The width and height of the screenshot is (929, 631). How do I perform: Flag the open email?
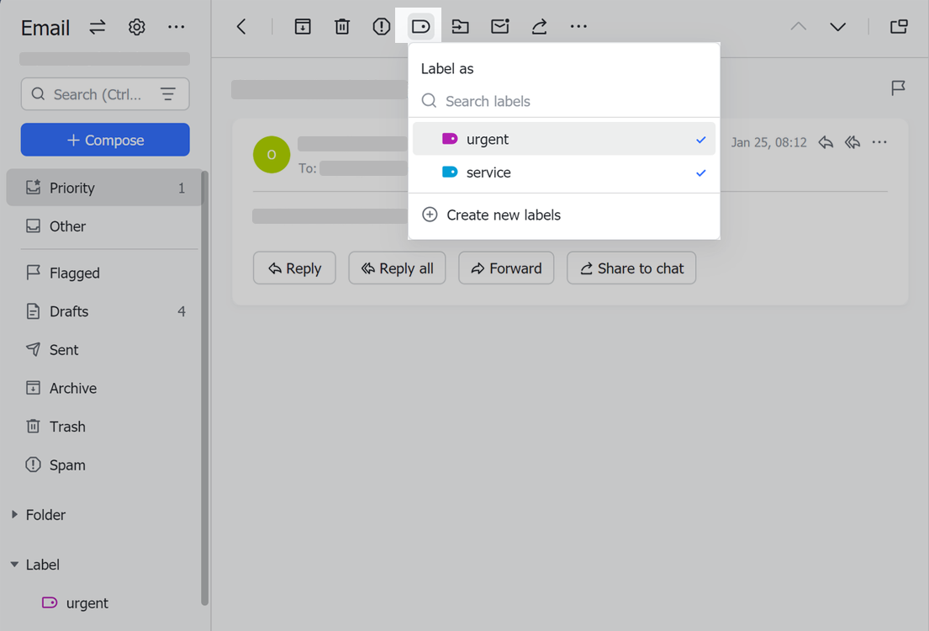point(898,87)
